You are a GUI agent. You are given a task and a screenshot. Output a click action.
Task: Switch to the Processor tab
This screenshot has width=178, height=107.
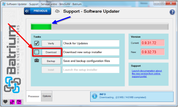click(34, 96)
